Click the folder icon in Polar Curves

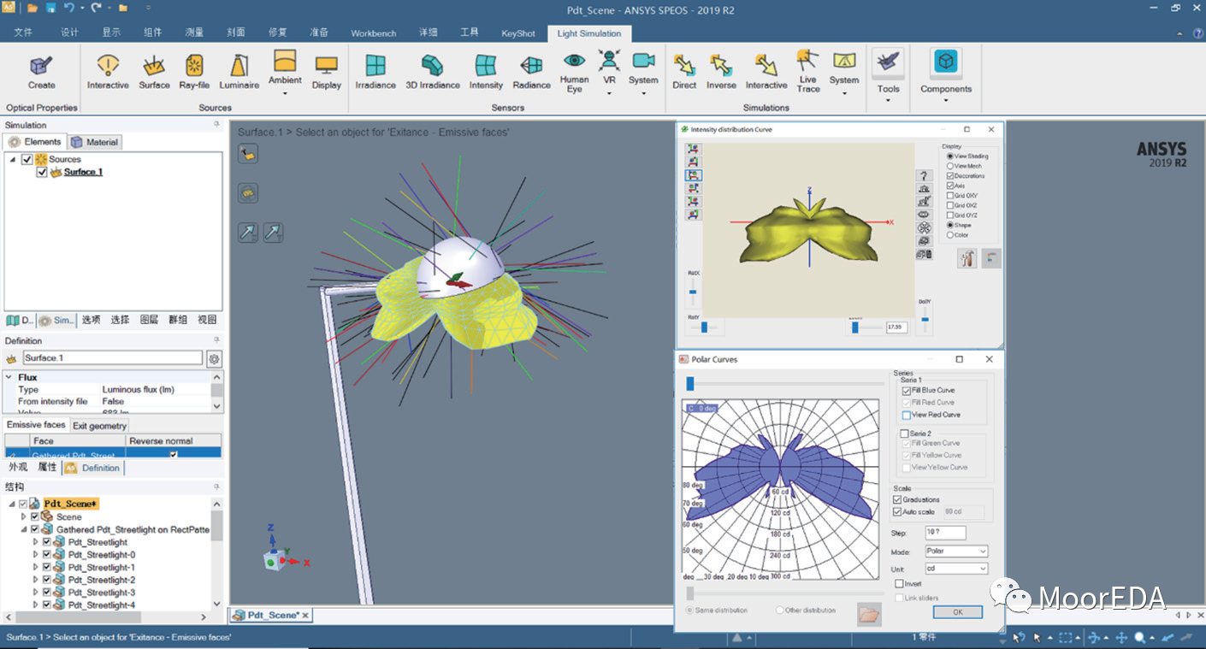pos(869,614)
